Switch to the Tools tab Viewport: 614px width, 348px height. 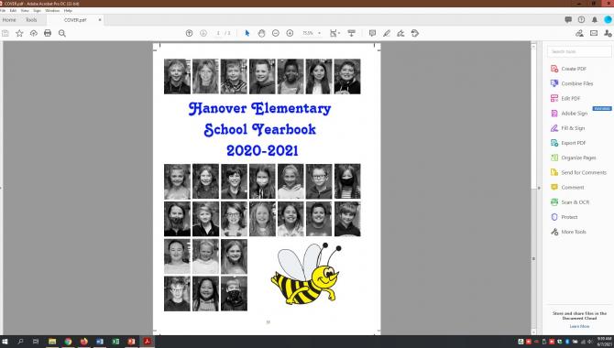[x=31, y=19]
